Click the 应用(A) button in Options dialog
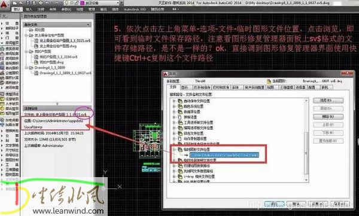This screenshot has width=359, height=216. 318,203
